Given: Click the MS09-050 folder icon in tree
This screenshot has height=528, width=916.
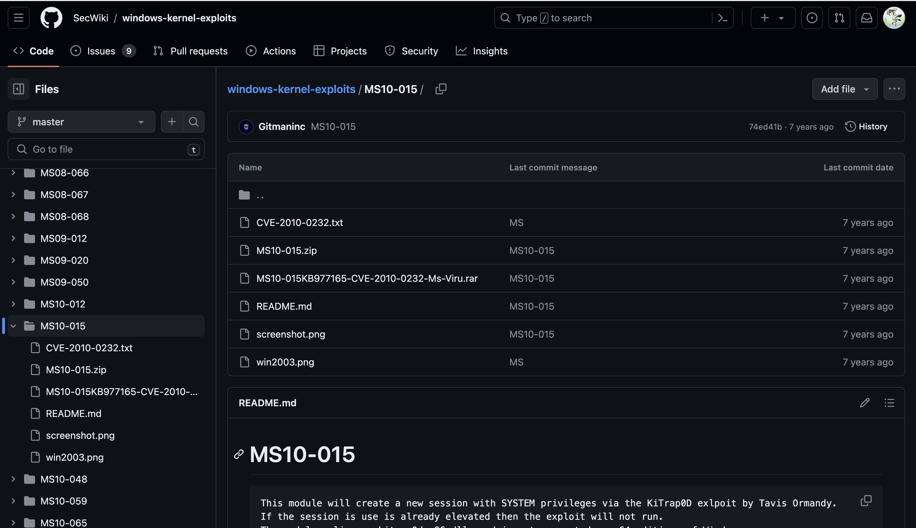Looking at the screenshot, I should point(29,282).
